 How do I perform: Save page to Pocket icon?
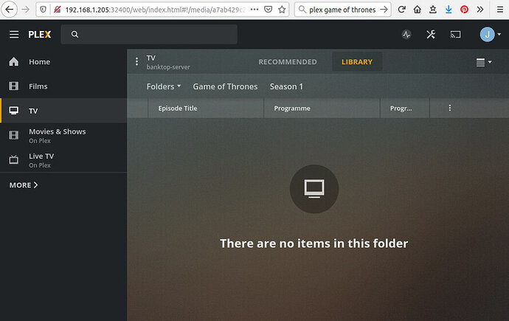[x=268, y=10]
